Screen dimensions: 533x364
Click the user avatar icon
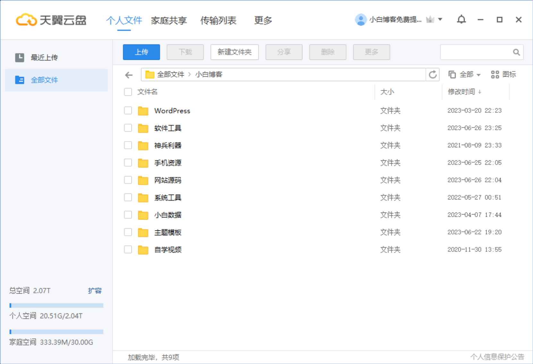click(x=361, y=20)
